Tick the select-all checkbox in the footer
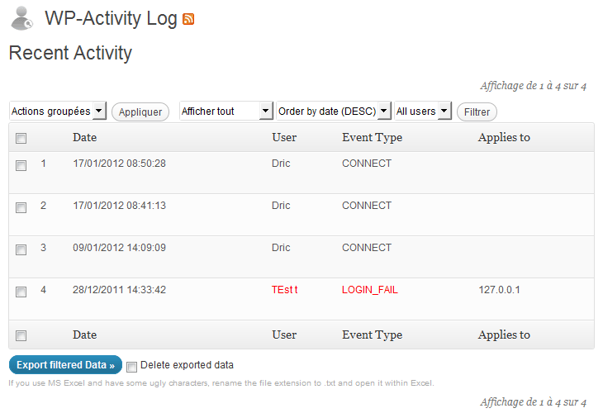Screen dimensions: 603x413 tap(21, 336)
